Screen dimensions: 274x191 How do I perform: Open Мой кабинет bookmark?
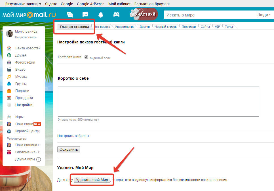[x=119, y=4]
